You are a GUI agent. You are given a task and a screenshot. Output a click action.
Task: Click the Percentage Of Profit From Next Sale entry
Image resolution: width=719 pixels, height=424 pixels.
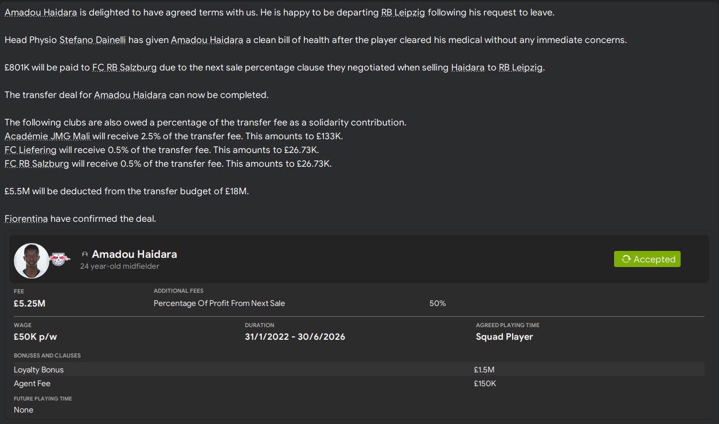219,303
